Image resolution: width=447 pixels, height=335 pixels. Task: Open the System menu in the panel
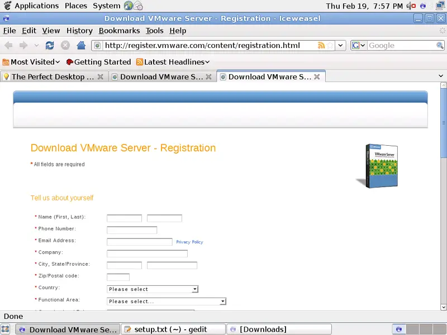[107, 6]
